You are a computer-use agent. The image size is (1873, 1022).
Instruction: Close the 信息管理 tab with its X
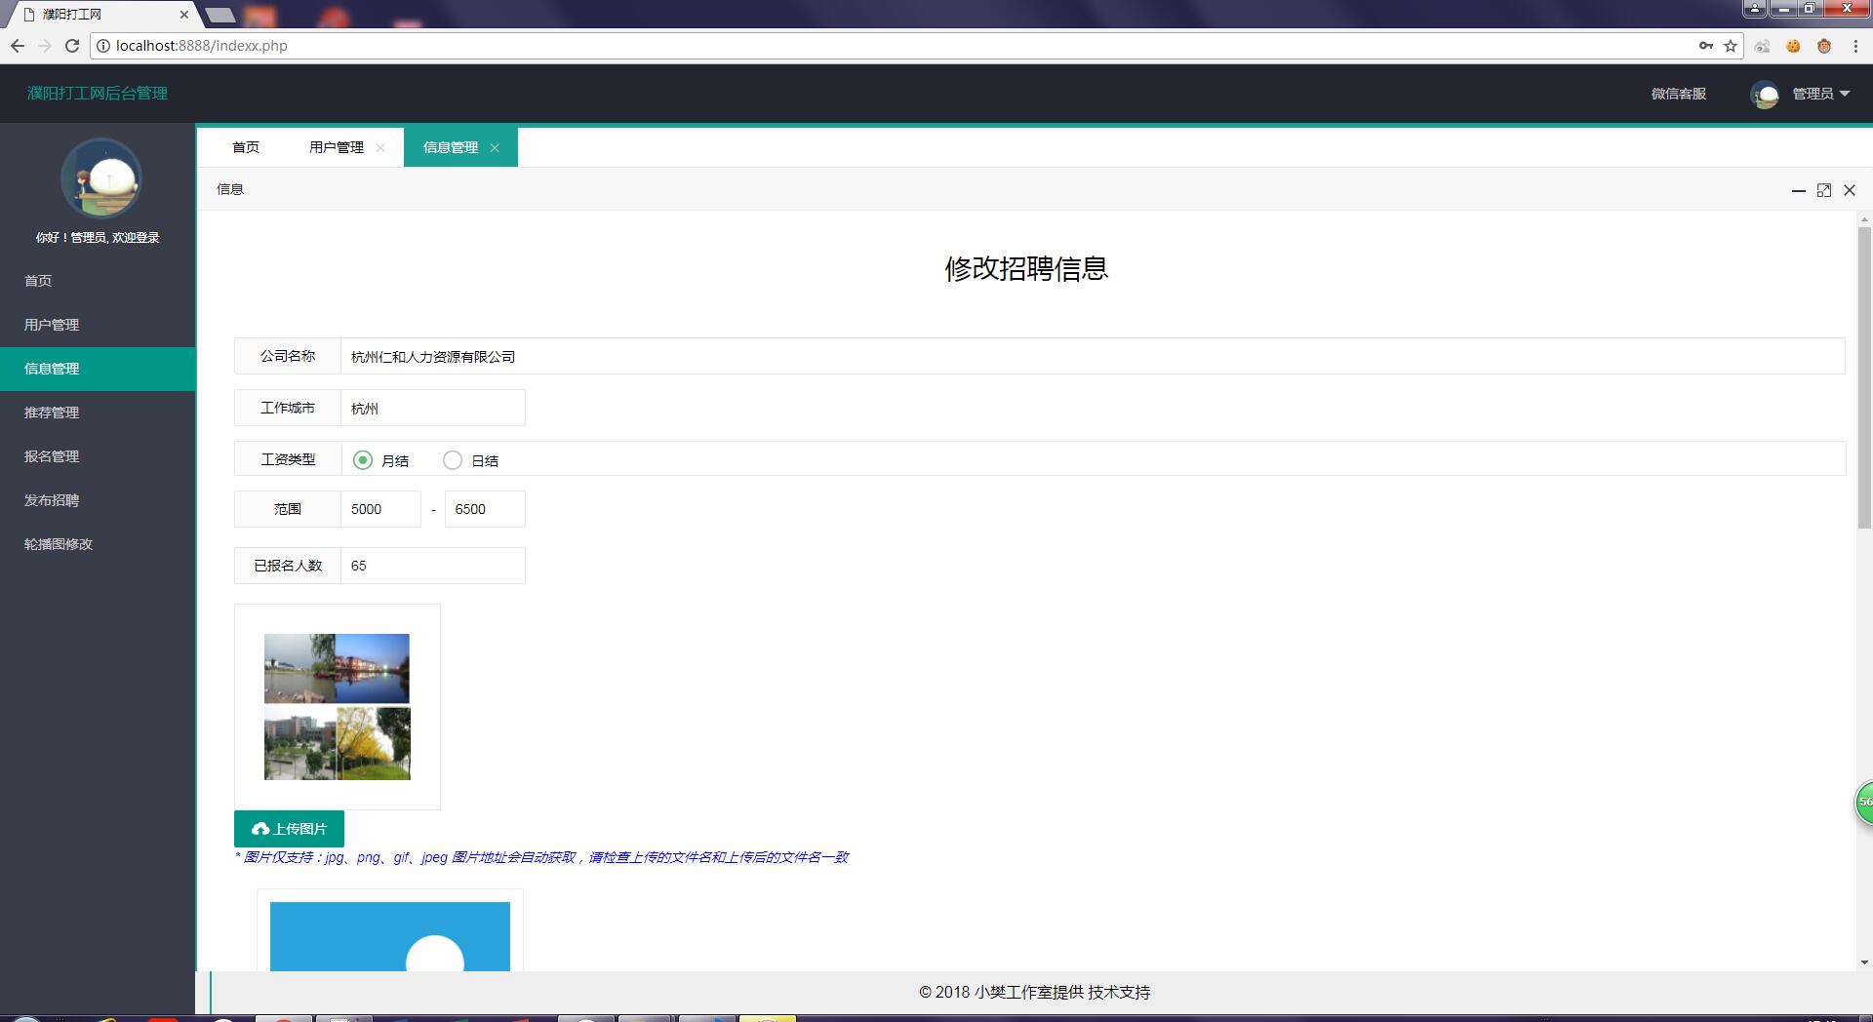[x=495, y=148]
